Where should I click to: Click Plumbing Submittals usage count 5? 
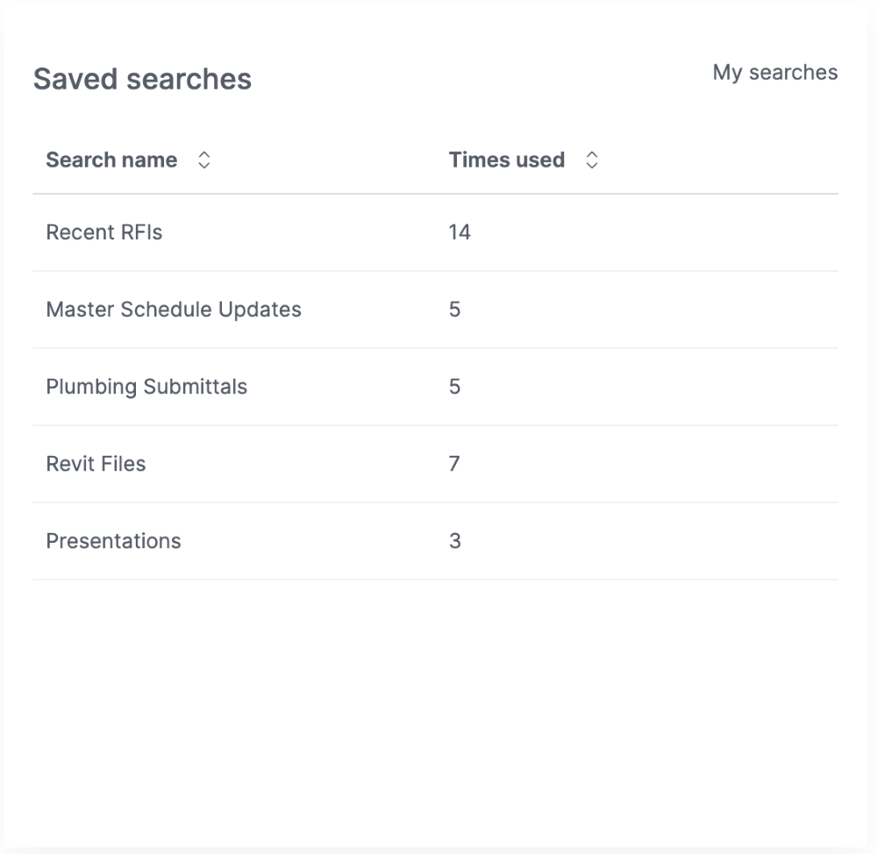454,387
